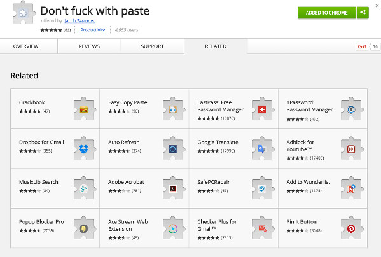
Task: Click the Google Translate icon
Action: (x=261, y=149)
